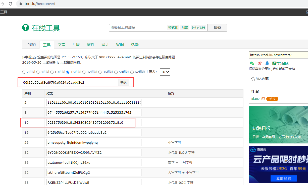
Task: Switch to the 文库 tab
Action: click(62, 45)
